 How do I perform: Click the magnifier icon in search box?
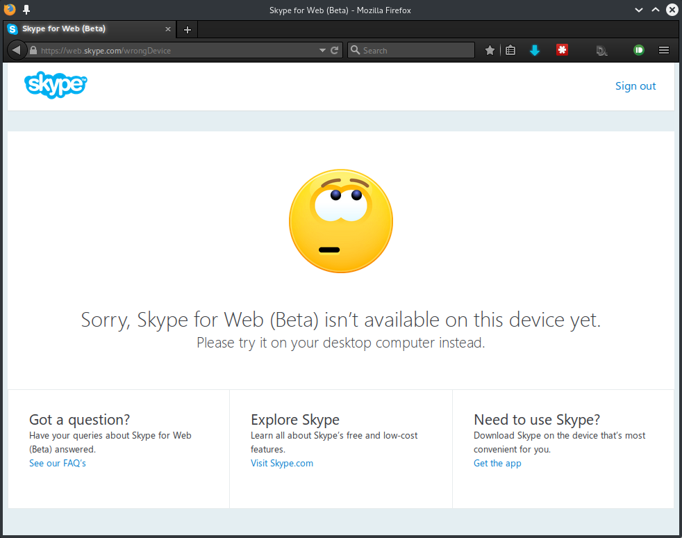tap(356, 50)
